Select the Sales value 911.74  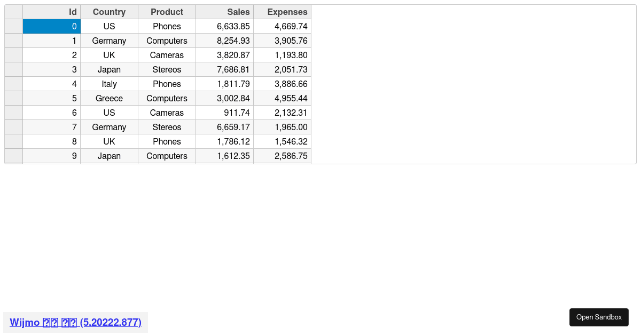[224, 113]
